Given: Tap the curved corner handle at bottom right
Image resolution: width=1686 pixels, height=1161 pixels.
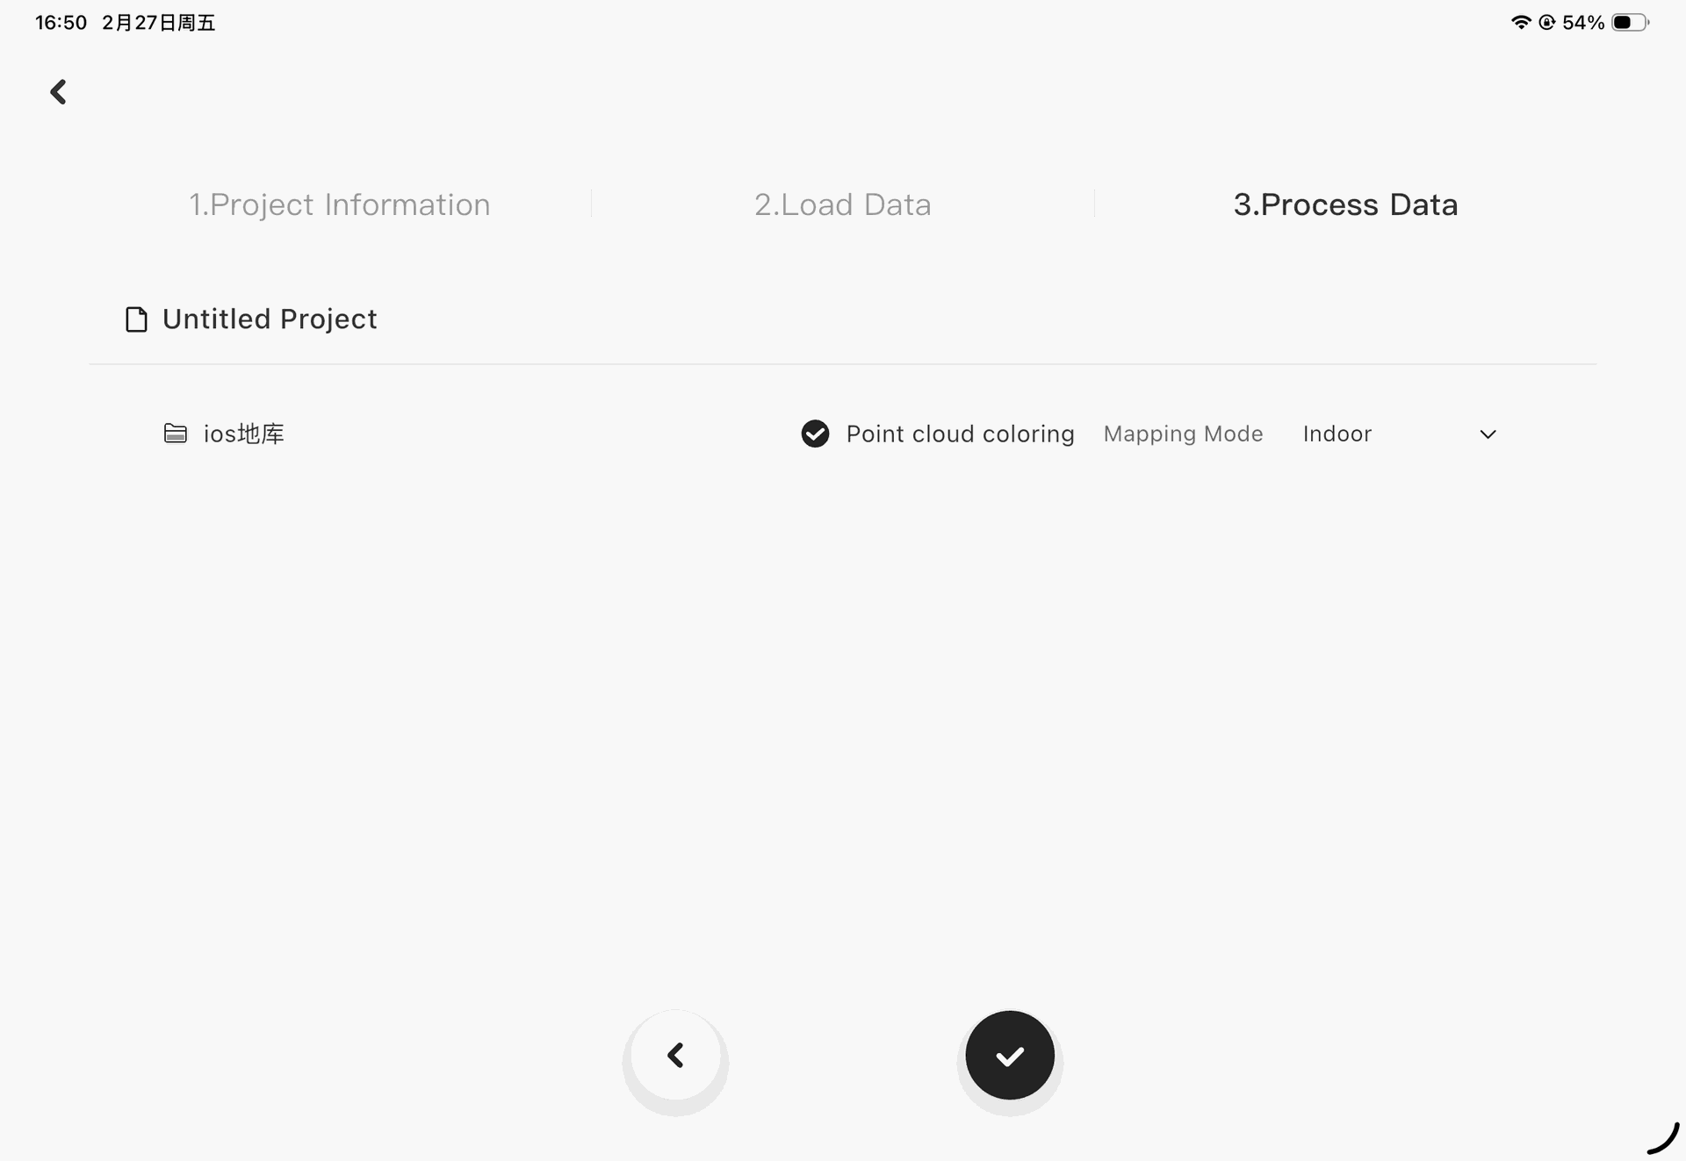Looking at the screenshot, I should coord(1662,1139).
